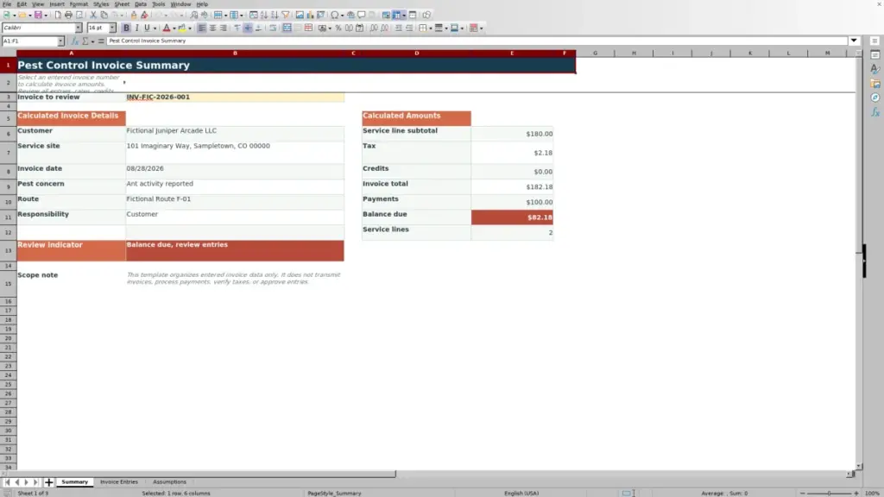884x497 pixels.
Task: Click the Format as Percent icon
Action: [338, 28]
